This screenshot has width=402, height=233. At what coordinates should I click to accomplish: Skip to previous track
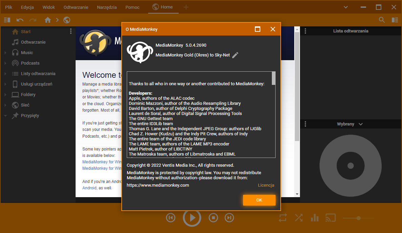(x=171, y=218)
